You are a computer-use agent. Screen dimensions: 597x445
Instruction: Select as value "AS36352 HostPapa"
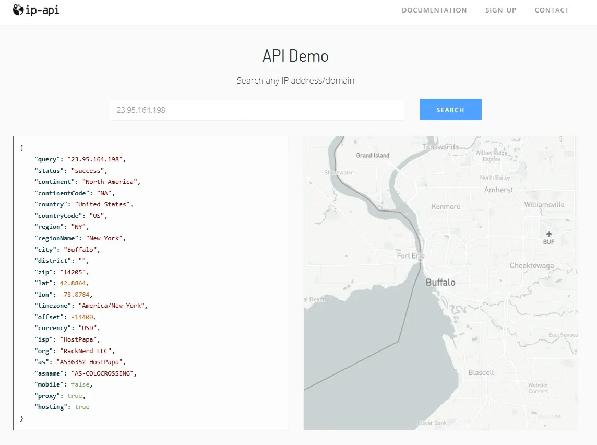point(89,362)
